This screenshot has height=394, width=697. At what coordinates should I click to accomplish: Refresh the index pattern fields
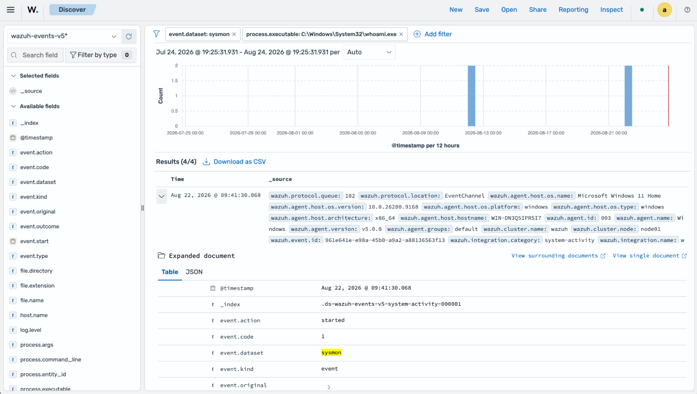(129, 36)
